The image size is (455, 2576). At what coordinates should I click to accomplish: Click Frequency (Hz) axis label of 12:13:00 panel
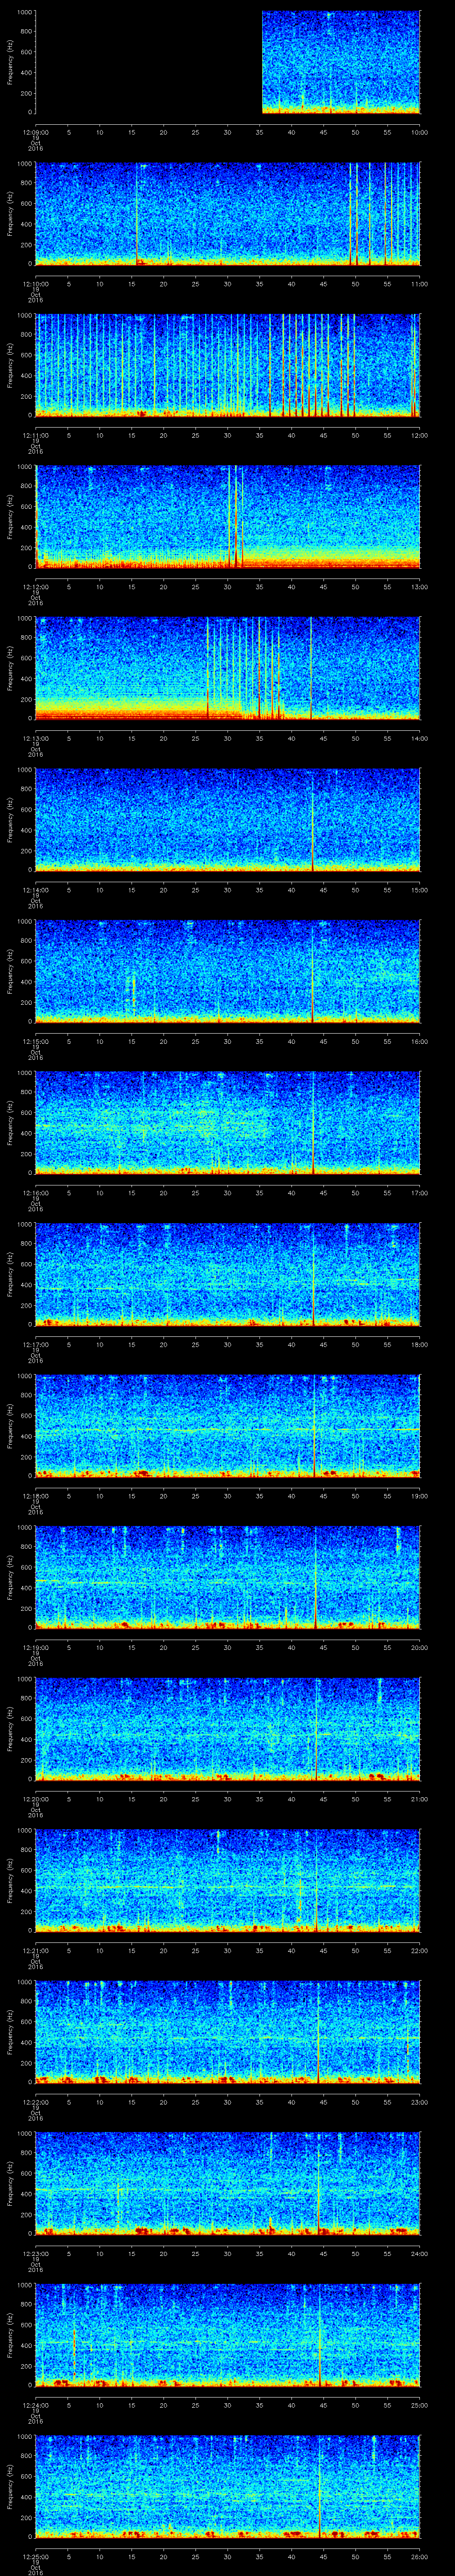[10, 668]
